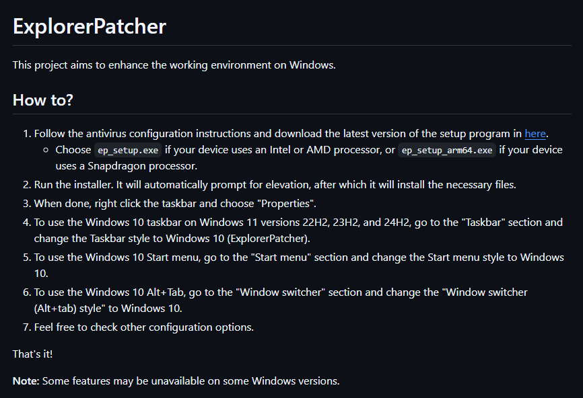Click the "How to?" section heading
The image size is (583, 398).
point(43,100)
